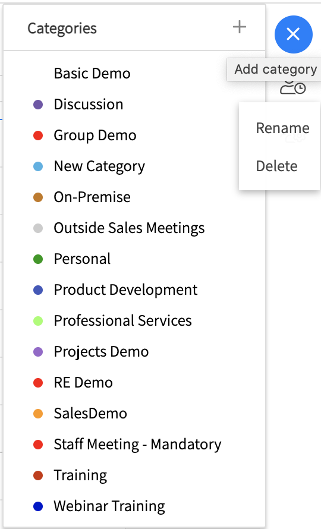Click the plus icon to add category

(240, 27)
